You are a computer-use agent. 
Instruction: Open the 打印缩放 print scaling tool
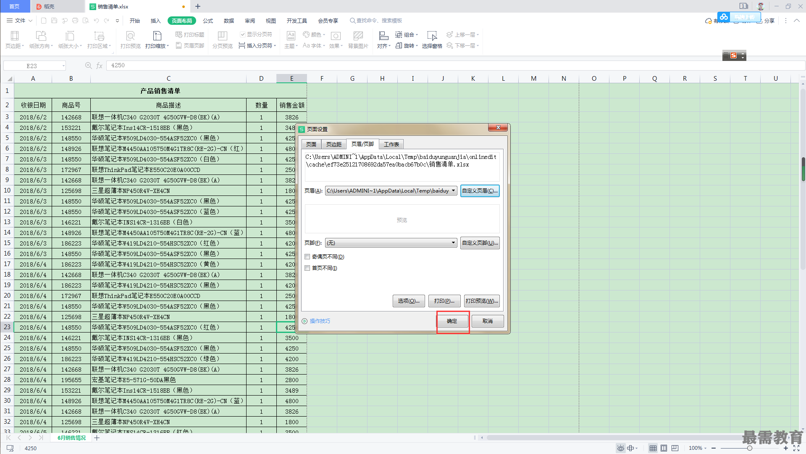coord(157,40)
